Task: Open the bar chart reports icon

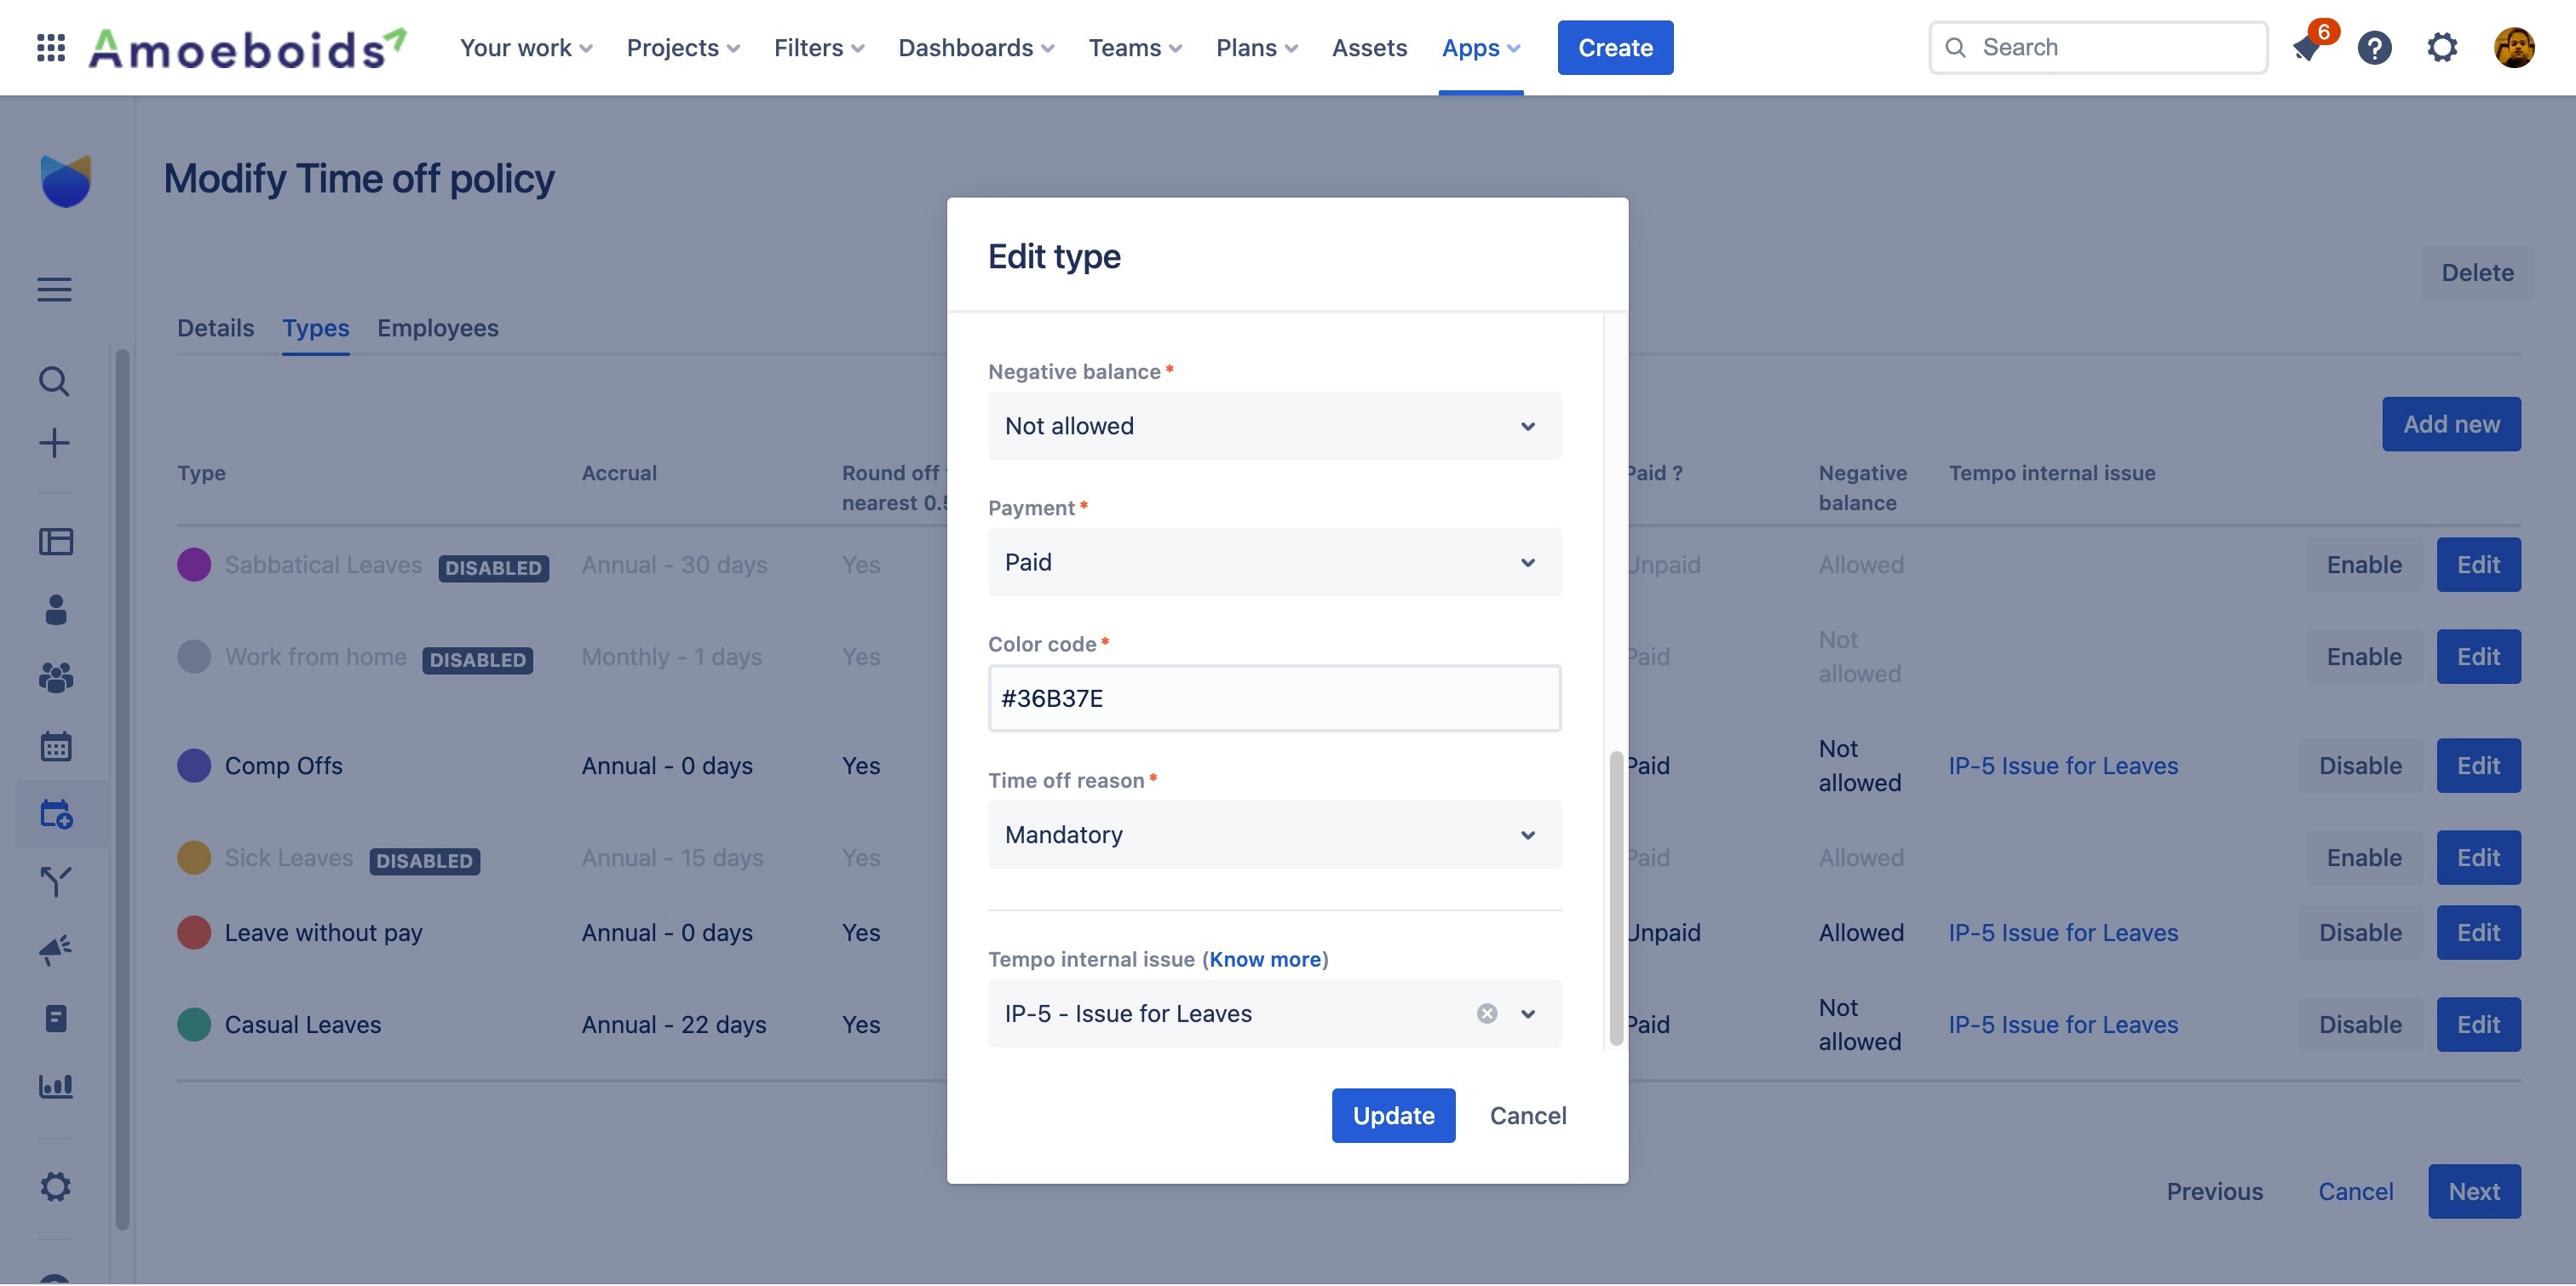Action: [x=57, y=1085]
